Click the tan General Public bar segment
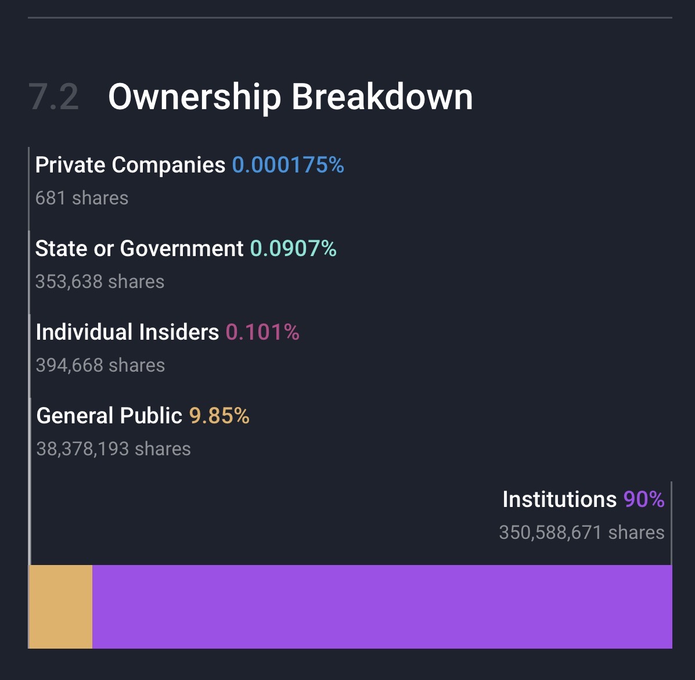The image size is (695, 680). point(61,606)
